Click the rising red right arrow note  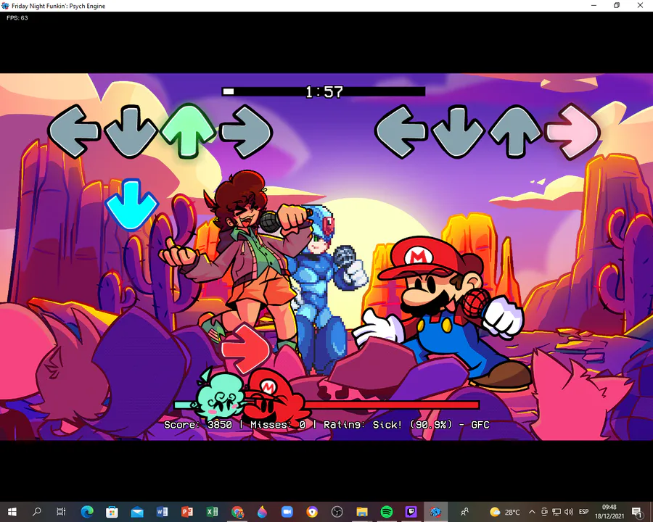click(246, 349)
